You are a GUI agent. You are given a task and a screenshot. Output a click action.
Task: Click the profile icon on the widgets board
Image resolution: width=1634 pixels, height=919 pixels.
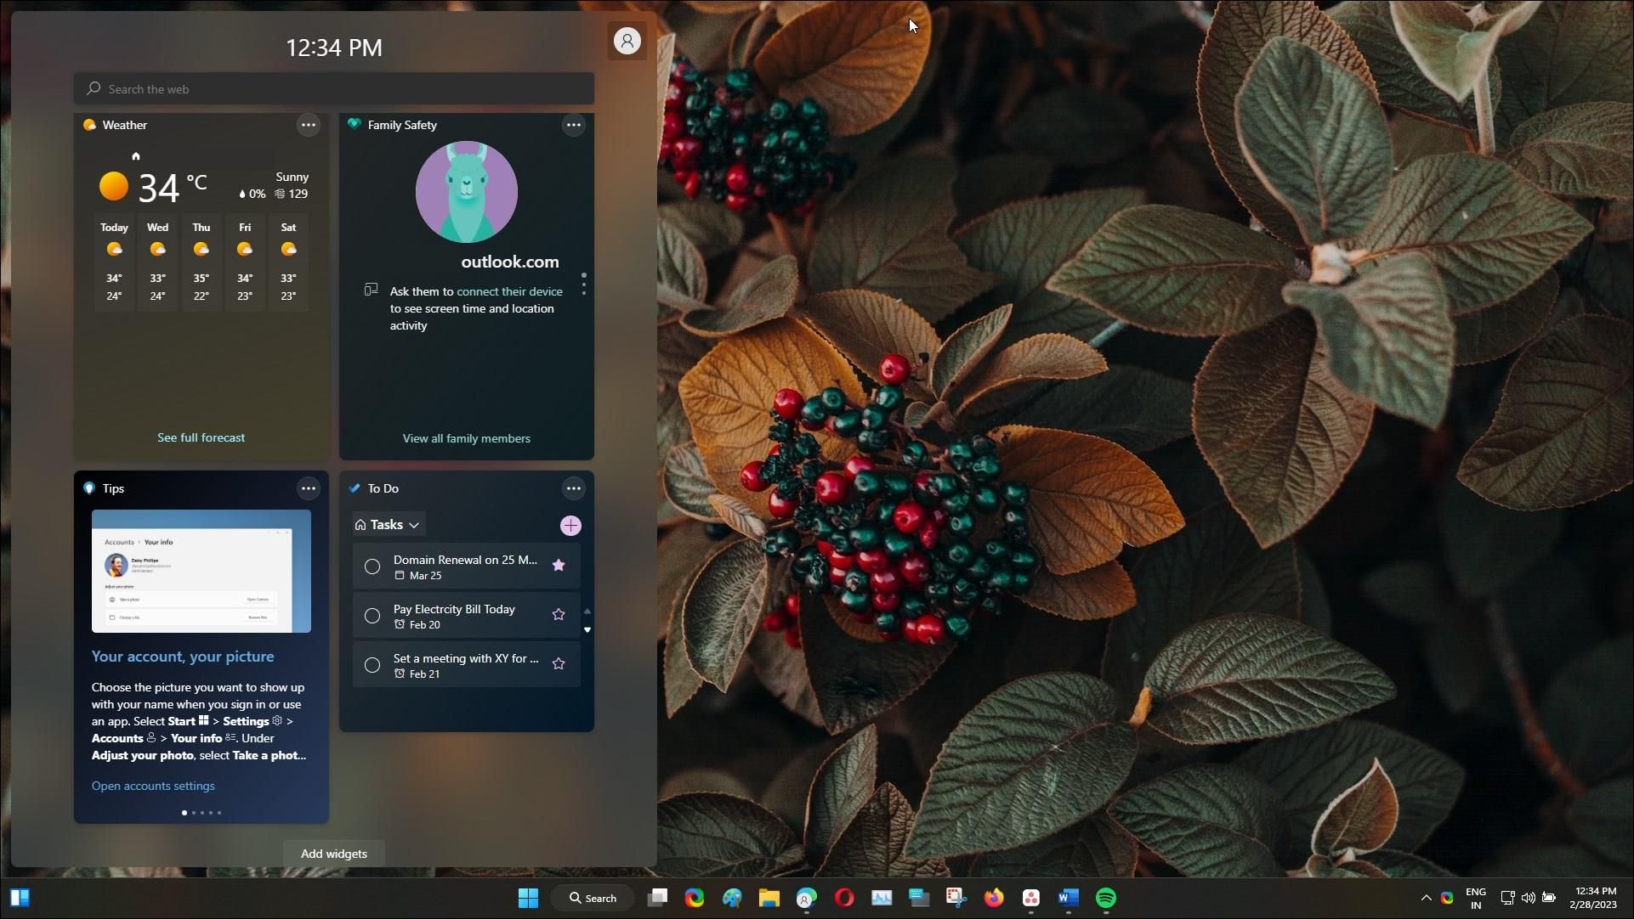627,41
